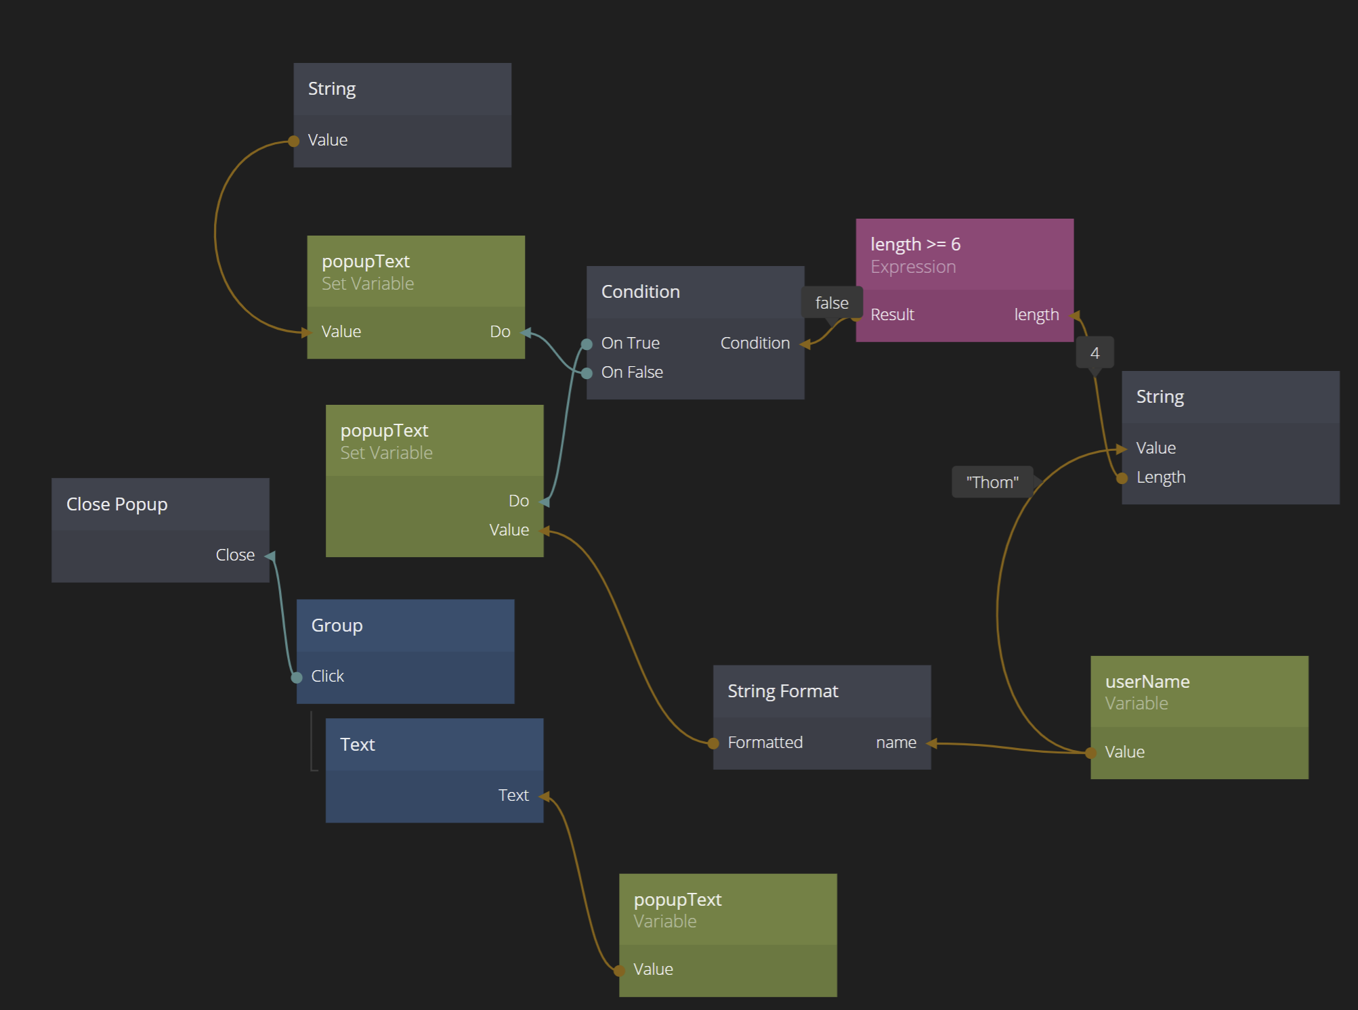Click the "Thom" value tooltip badge
This screenshot has height=1010, width=1358.
tap(992, 482)
